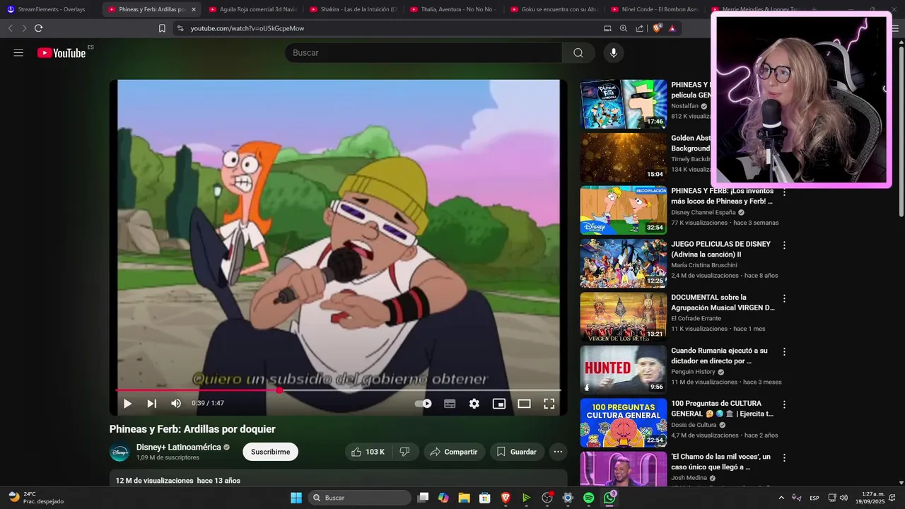This screenshot has height=509, width=905.
Task: Dislike the video
Action: pos(405,452)
